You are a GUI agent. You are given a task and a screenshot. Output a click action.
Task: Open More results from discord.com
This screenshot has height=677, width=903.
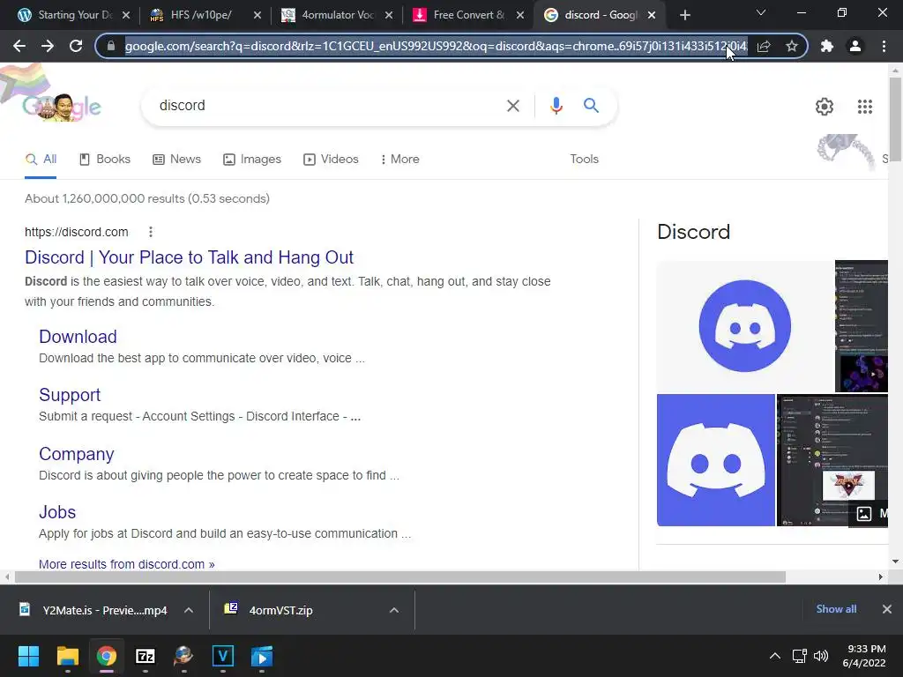tap(127, 564)
